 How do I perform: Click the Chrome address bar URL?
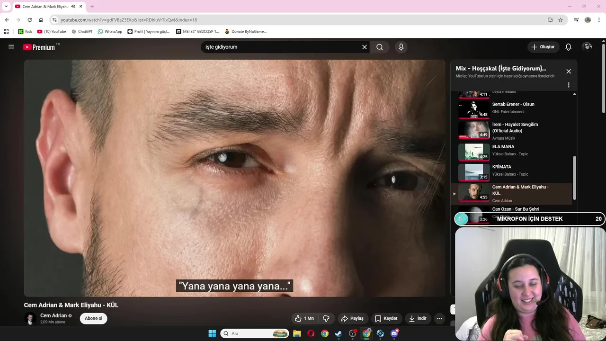click(x=129, y=20)
